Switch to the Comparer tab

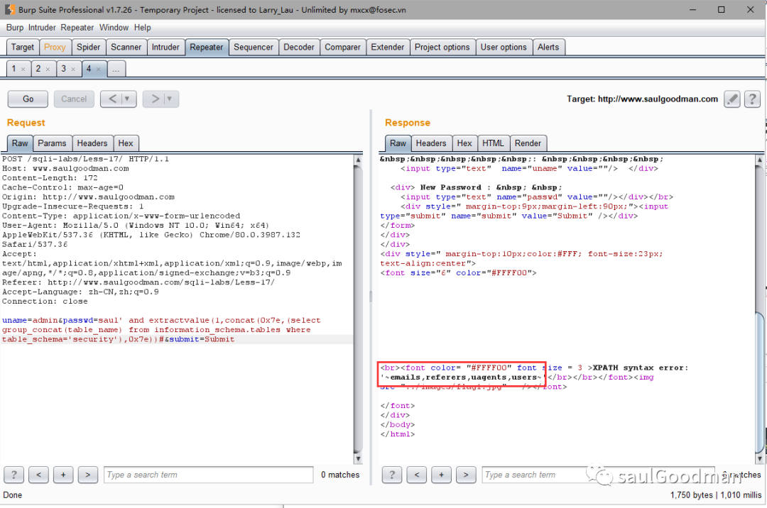[x=342, y=48]
